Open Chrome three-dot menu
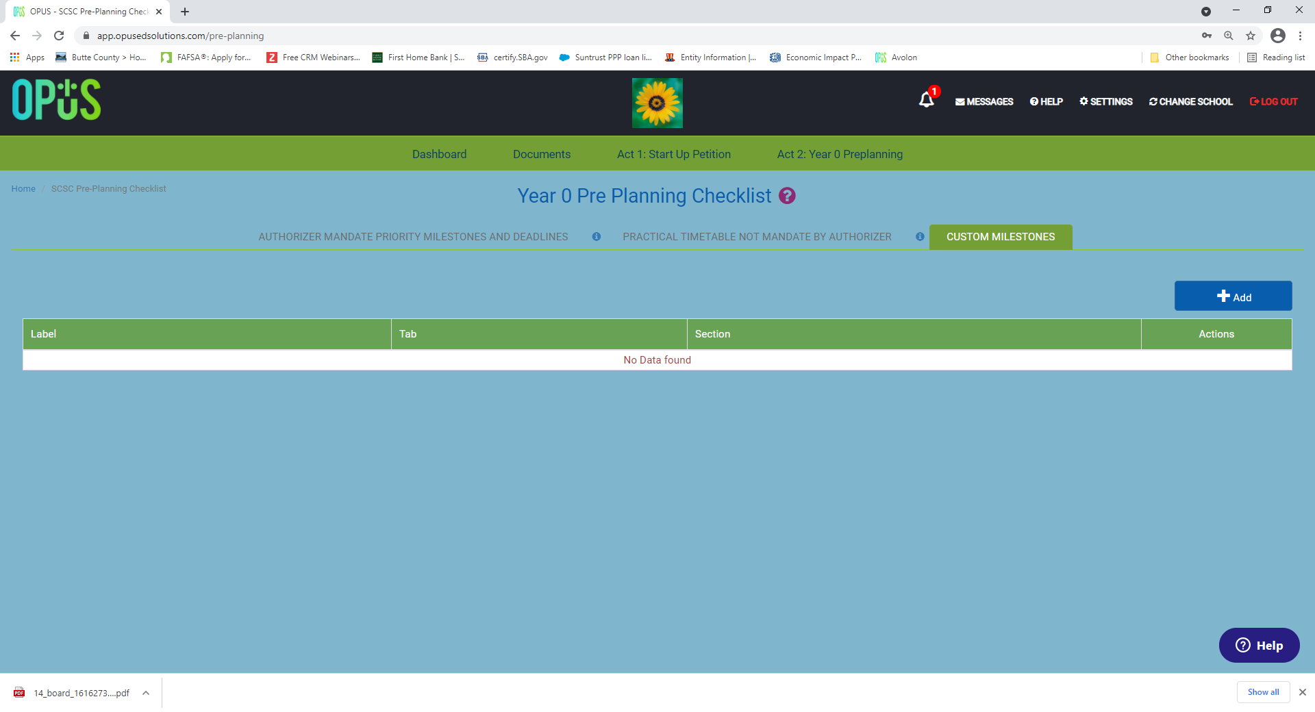 [1301, 36]
